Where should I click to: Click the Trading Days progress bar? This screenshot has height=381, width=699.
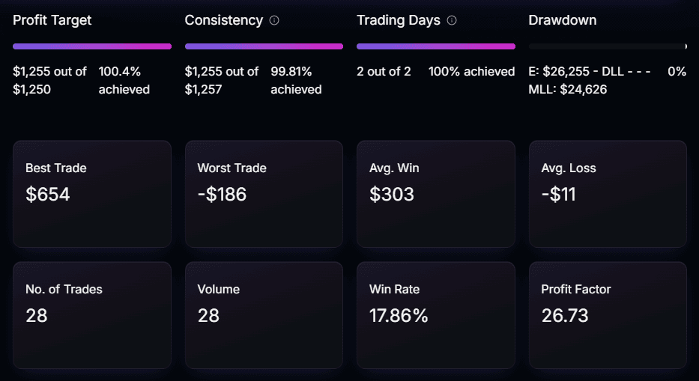pos(436,46)
